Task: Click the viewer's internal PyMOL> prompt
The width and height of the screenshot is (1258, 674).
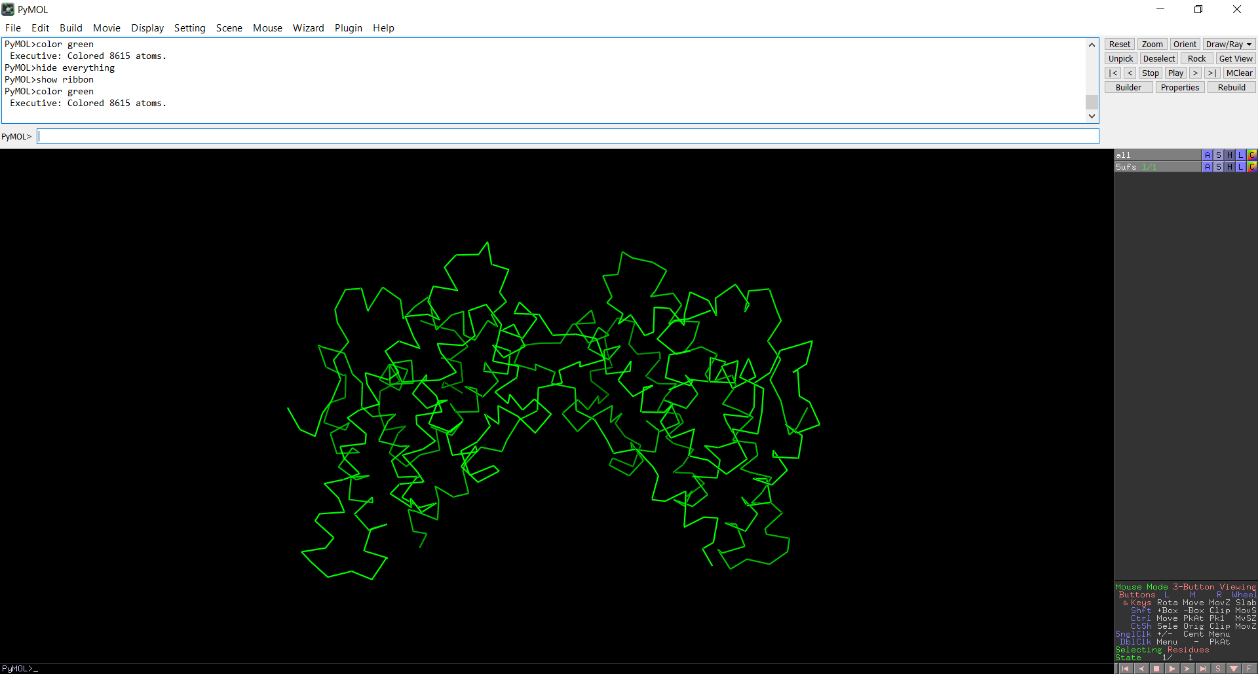Action: pyautogui.click(x=16, y=669)
